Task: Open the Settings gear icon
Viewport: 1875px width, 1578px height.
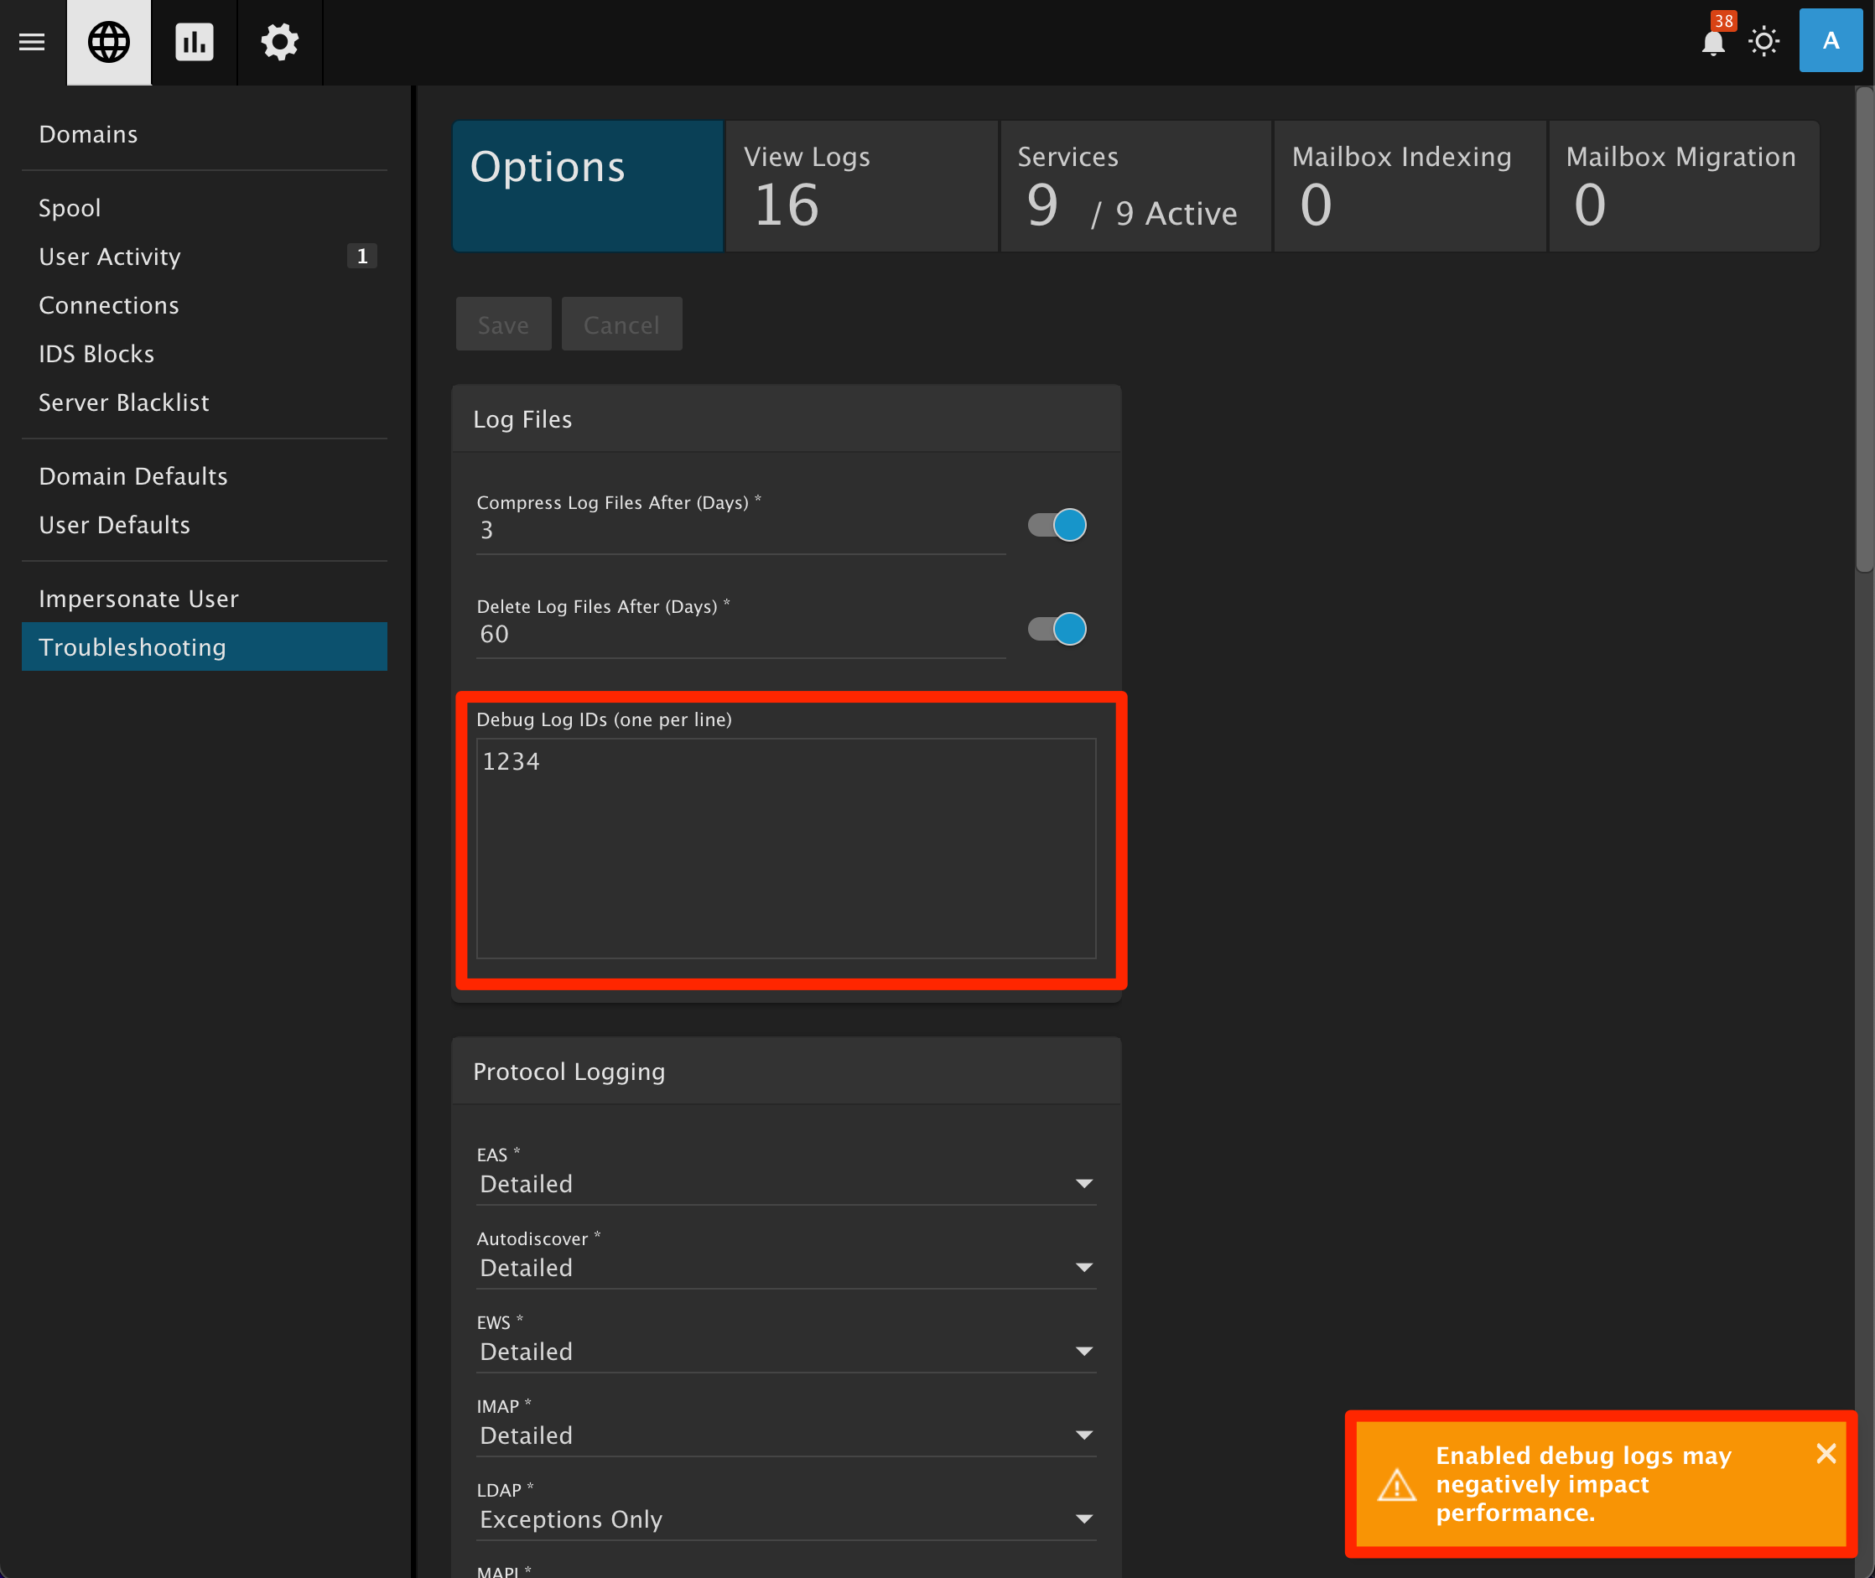Action: tap(280, 42)
